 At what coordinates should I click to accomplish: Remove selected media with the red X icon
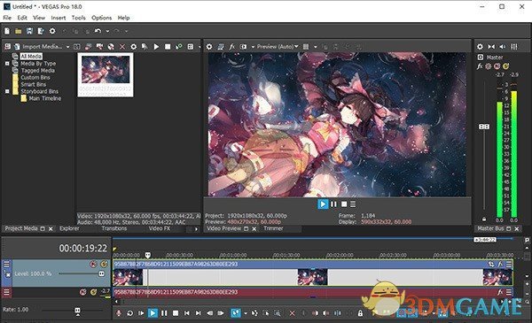point(122,47)
